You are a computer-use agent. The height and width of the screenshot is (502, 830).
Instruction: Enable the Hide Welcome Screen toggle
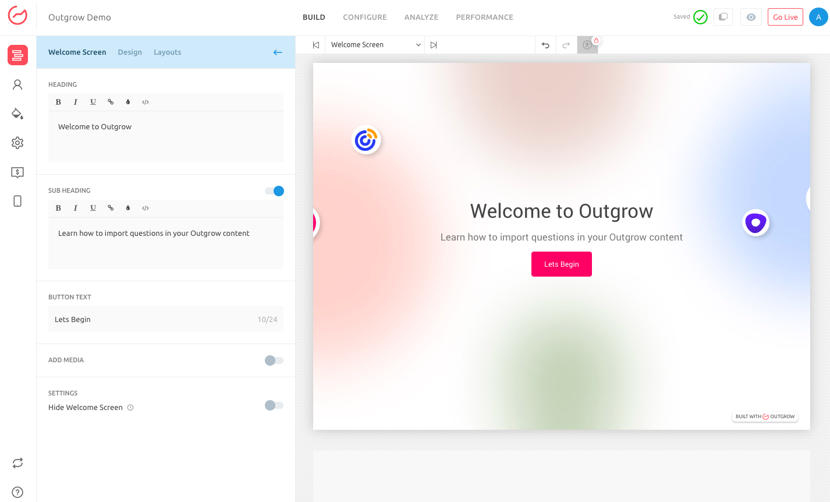point(274,405)
